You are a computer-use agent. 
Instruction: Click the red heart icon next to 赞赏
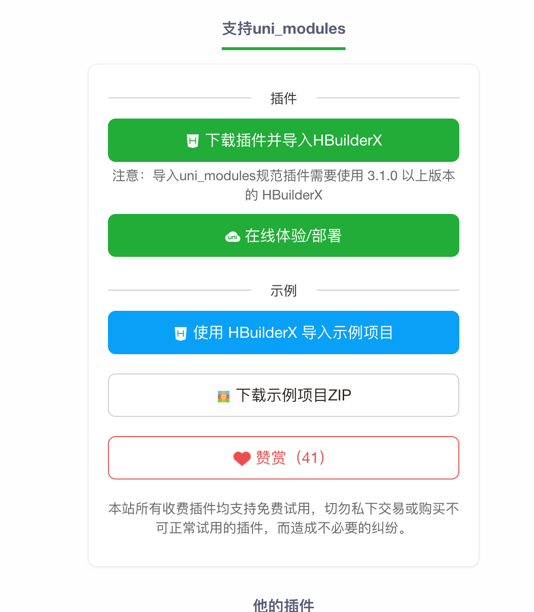pyautogui.click(x=242, y=458)
